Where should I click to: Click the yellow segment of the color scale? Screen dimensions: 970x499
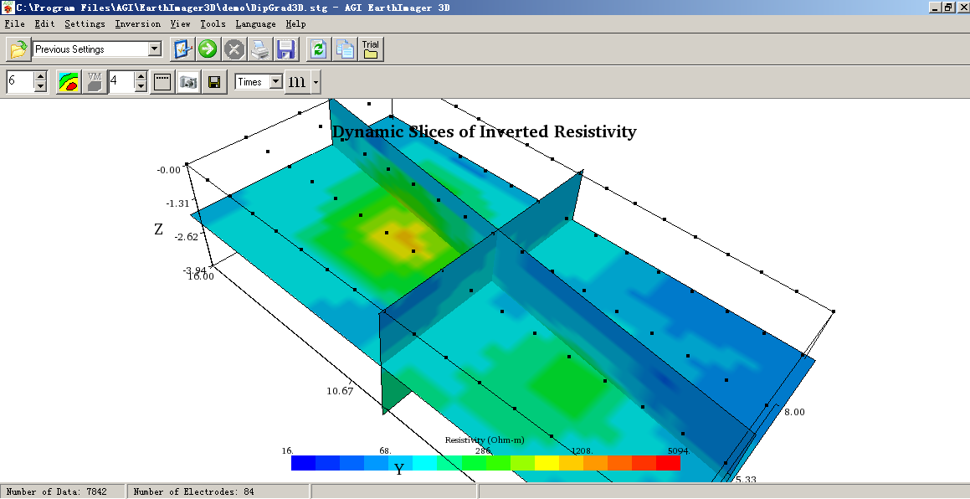pos(547,463)
